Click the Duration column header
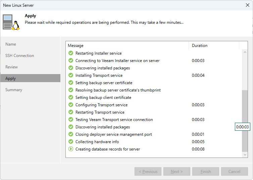This screenshot has height=180, width=253. [214, 46]
